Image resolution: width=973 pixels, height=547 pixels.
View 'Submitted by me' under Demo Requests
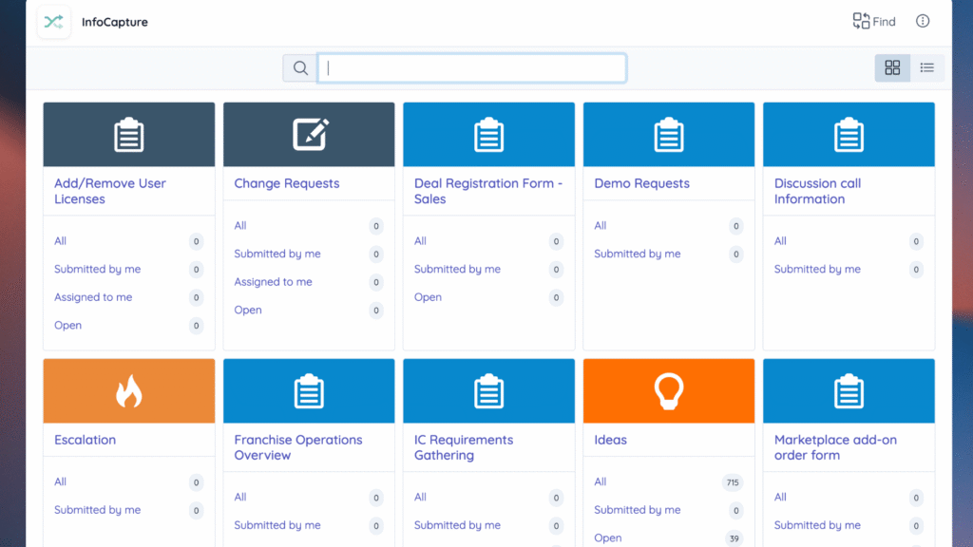tap(637, 254)
